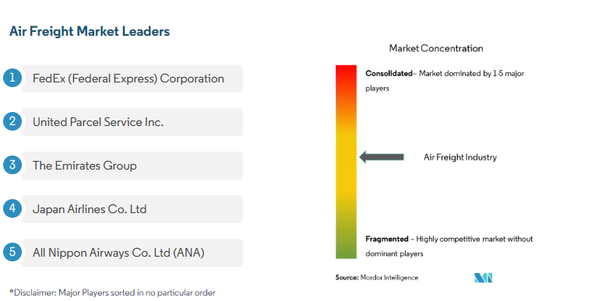
Task: Click the number 4 circle badge
Action: tap(12, 208)
